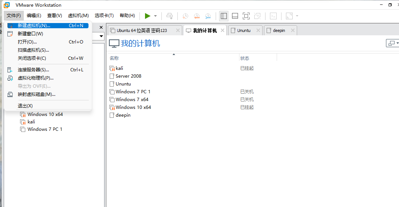Click the green Power On play button
This screenshot has width=399, height=207.
[x=147, y=16]
